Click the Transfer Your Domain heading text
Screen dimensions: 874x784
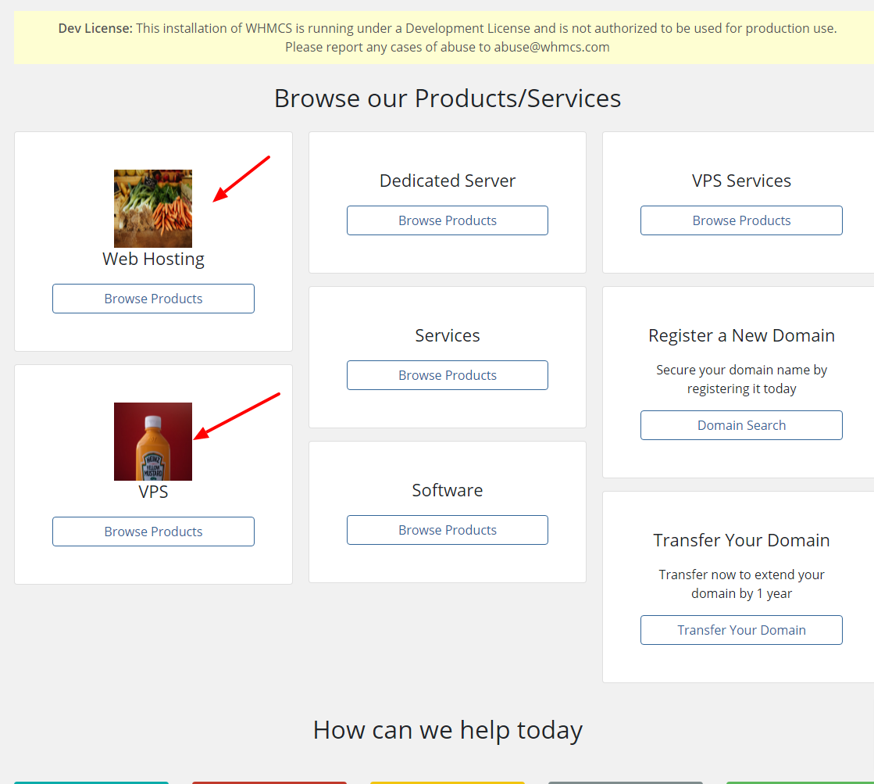[x=741, y=540]
